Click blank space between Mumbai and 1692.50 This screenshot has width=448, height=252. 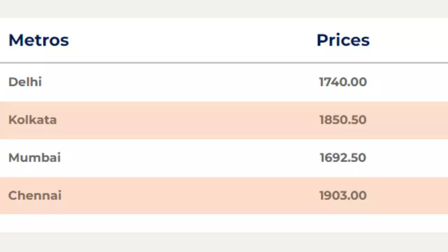point(189,157)
